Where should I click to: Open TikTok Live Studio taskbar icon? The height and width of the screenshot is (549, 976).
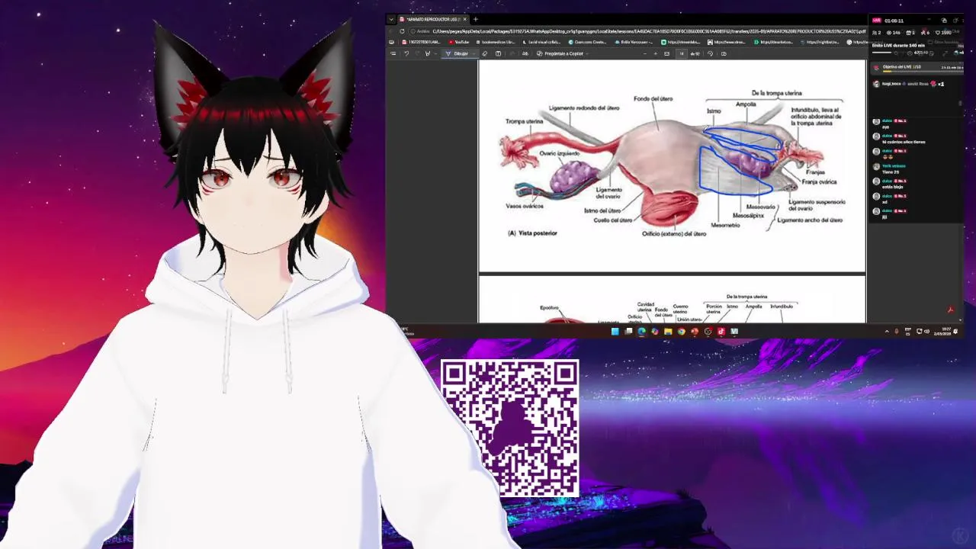tap(721, 332)
